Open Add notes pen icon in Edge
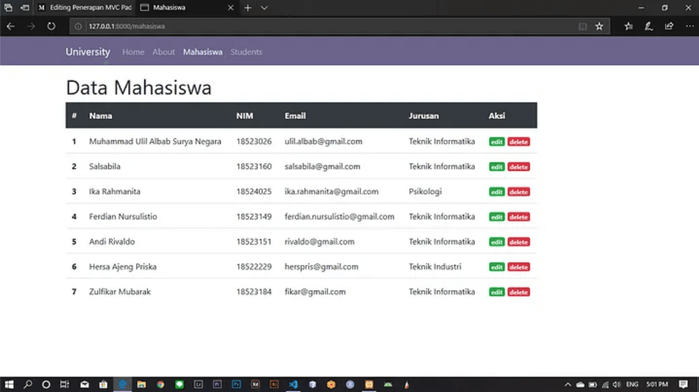Viewport: 699px width, 392px height. pos(649,27)
